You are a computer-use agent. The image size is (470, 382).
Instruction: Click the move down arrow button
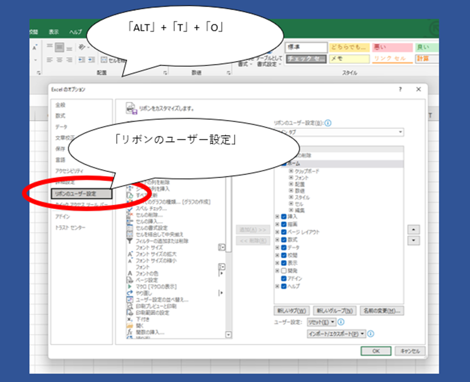tap(413, 240)
